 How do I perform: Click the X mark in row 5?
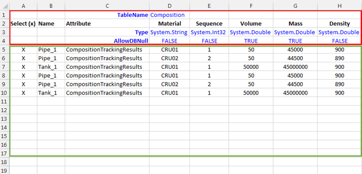(23, 50)
